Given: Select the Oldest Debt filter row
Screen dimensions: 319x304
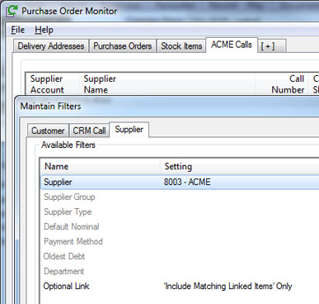Looking at the screenshot, I should (180, 256).
